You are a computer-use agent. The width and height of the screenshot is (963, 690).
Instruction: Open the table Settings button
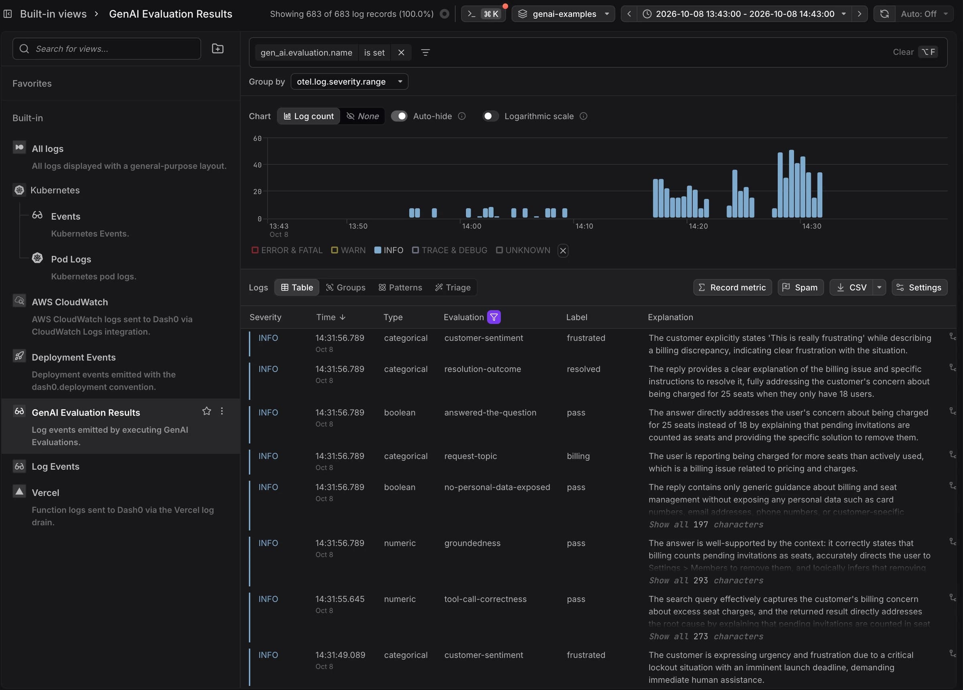coord(919,287)
